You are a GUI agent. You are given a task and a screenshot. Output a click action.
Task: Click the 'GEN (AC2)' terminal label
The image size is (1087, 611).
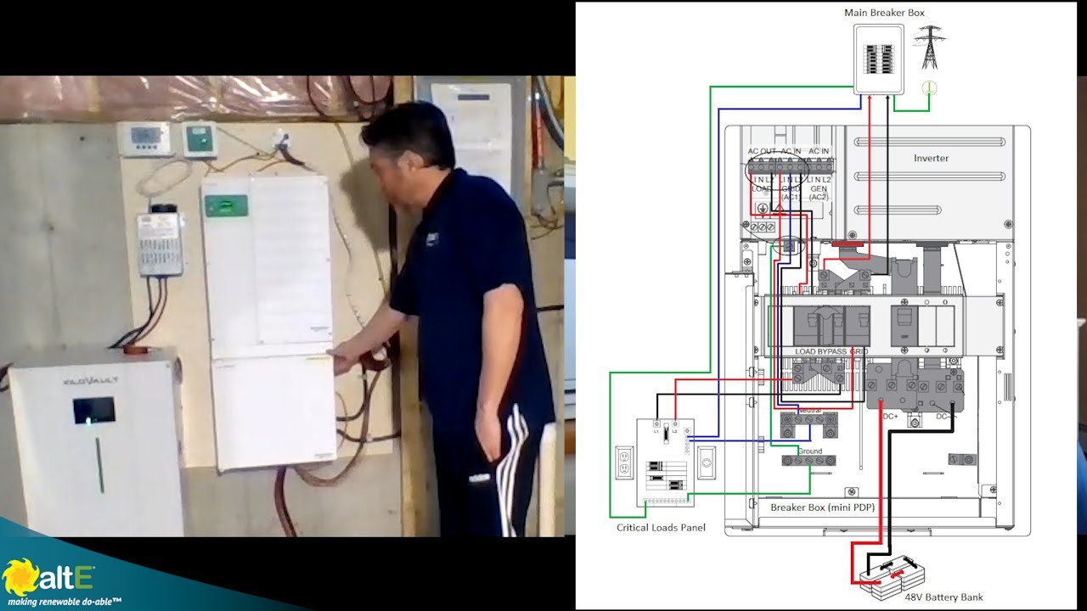(819, 192)
